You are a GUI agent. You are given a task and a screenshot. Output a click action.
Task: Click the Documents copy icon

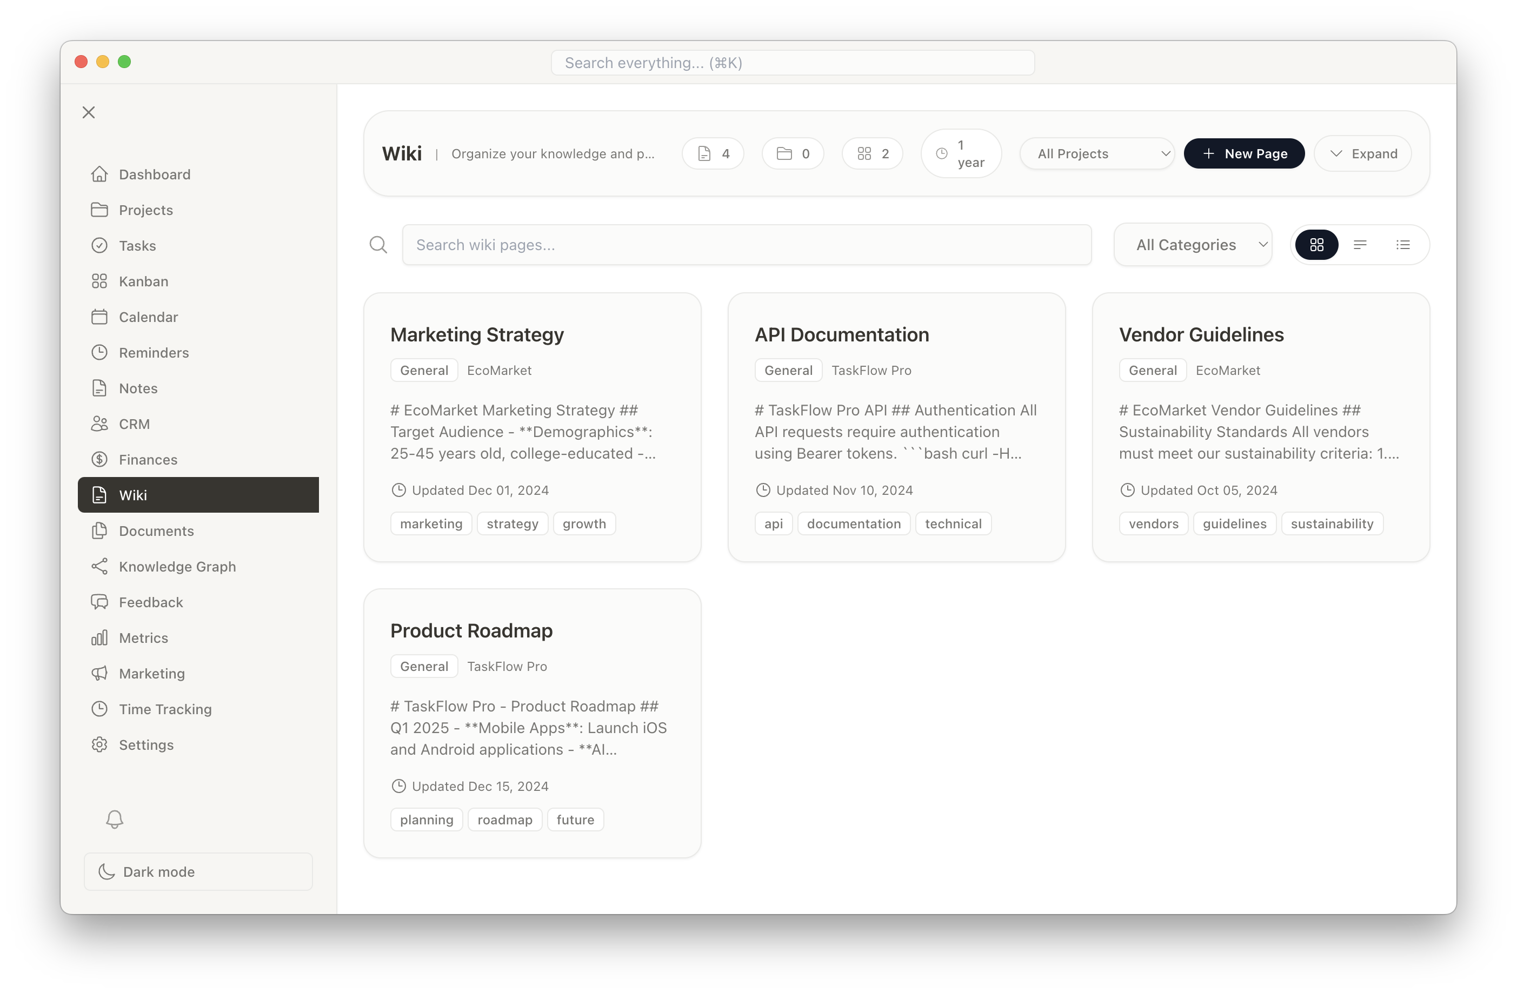click(x=99, y=530)
